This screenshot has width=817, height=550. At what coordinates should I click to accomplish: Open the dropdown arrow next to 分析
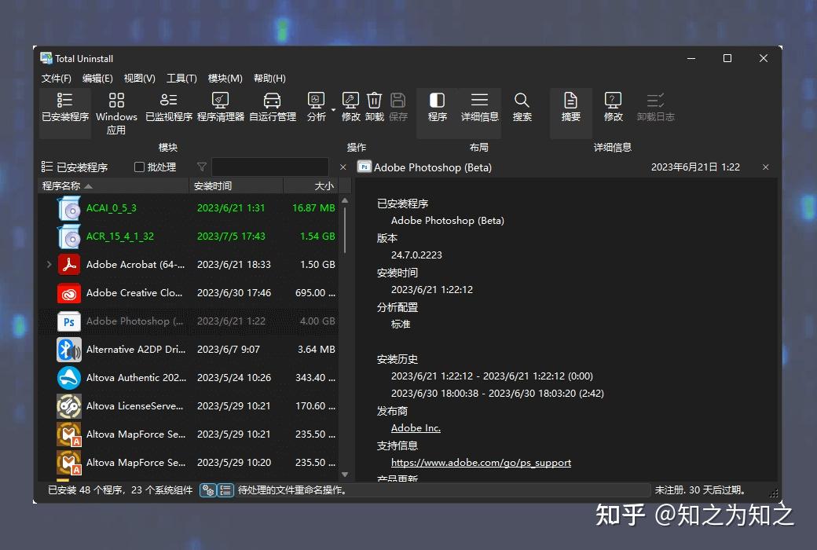(333, 110)
